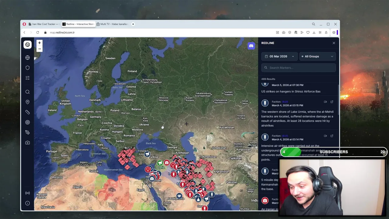The image size is (389, 219).
Task: Open the globe map view icon
Action: point(27,57)
